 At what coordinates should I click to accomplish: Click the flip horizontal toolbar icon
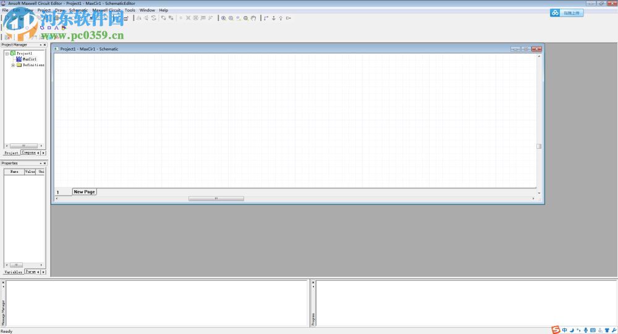tap(138, 18)
